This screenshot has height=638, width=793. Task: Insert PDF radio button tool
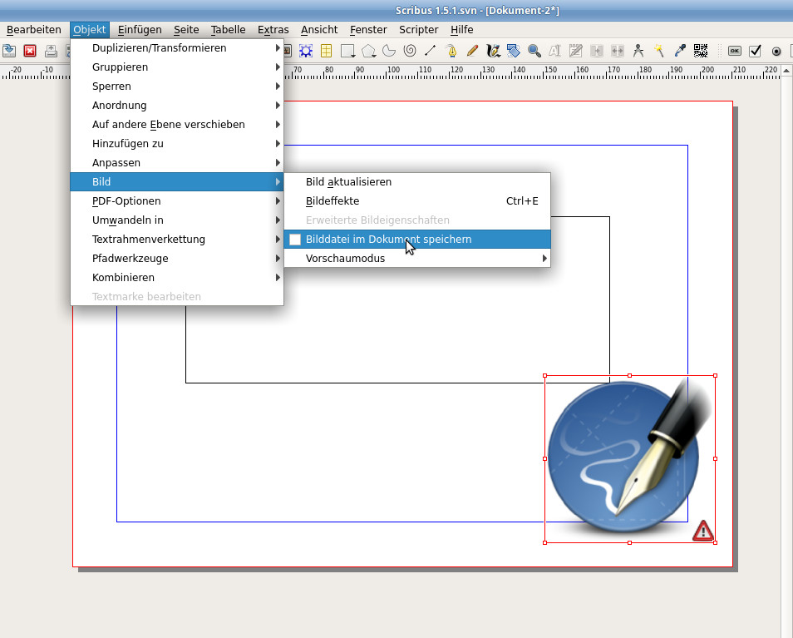point(776,51)
